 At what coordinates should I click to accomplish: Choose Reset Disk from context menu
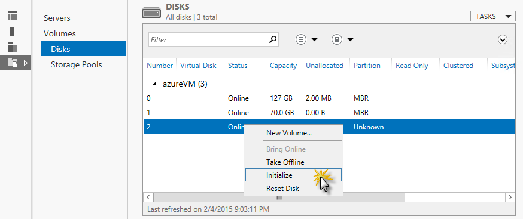(294, 189)
